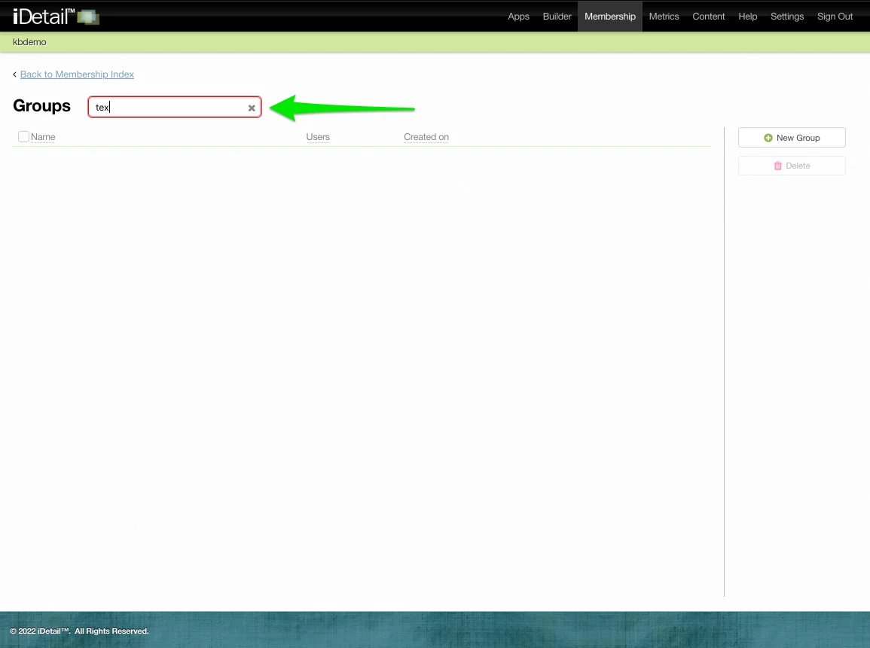Open the Settings menu
870x648 pixels.
tap(787, 16)
